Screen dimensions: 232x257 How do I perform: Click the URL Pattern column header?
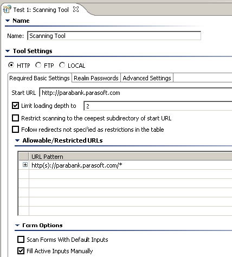coord(130,157)
